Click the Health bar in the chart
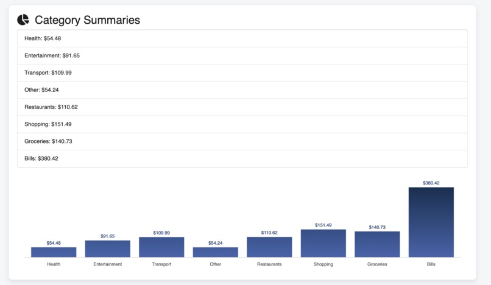Screen dimensions: 491x285 click(x=54, y=252)
